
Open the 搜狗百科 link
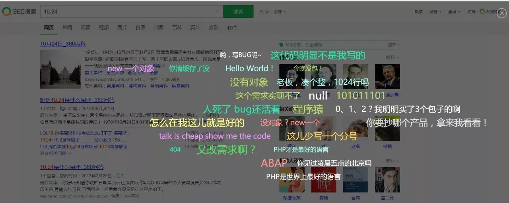point(137,86)
